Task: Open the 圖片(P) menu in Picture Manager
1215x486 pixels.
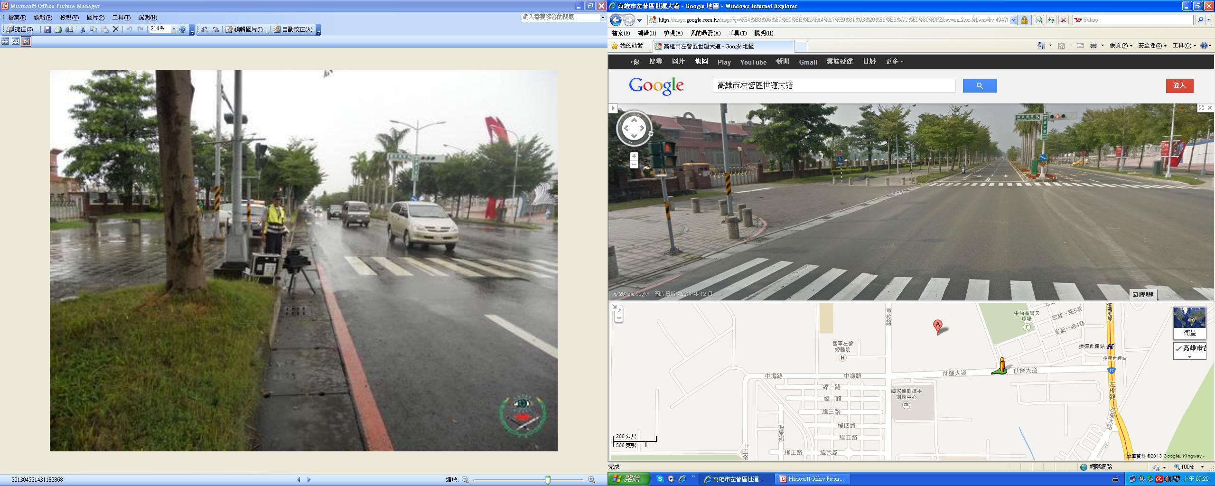Action: point(95,18)
